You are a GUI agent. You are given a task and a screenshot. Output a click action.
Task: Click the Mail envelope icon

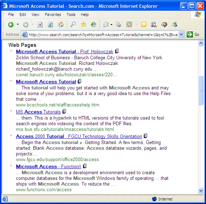point(106,24)
